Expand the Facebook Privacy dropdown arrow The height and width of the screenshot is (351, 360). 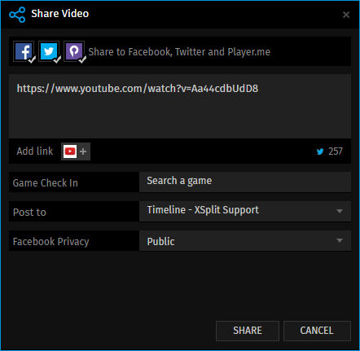[x=340, y=240]
